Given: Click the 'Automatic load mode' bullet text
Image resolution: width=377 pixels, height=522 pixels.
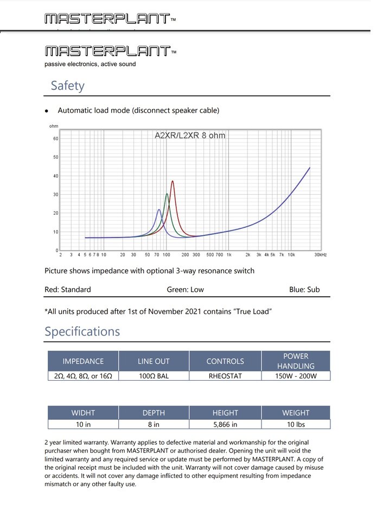Looking at the screenshot, I should 138,110.
